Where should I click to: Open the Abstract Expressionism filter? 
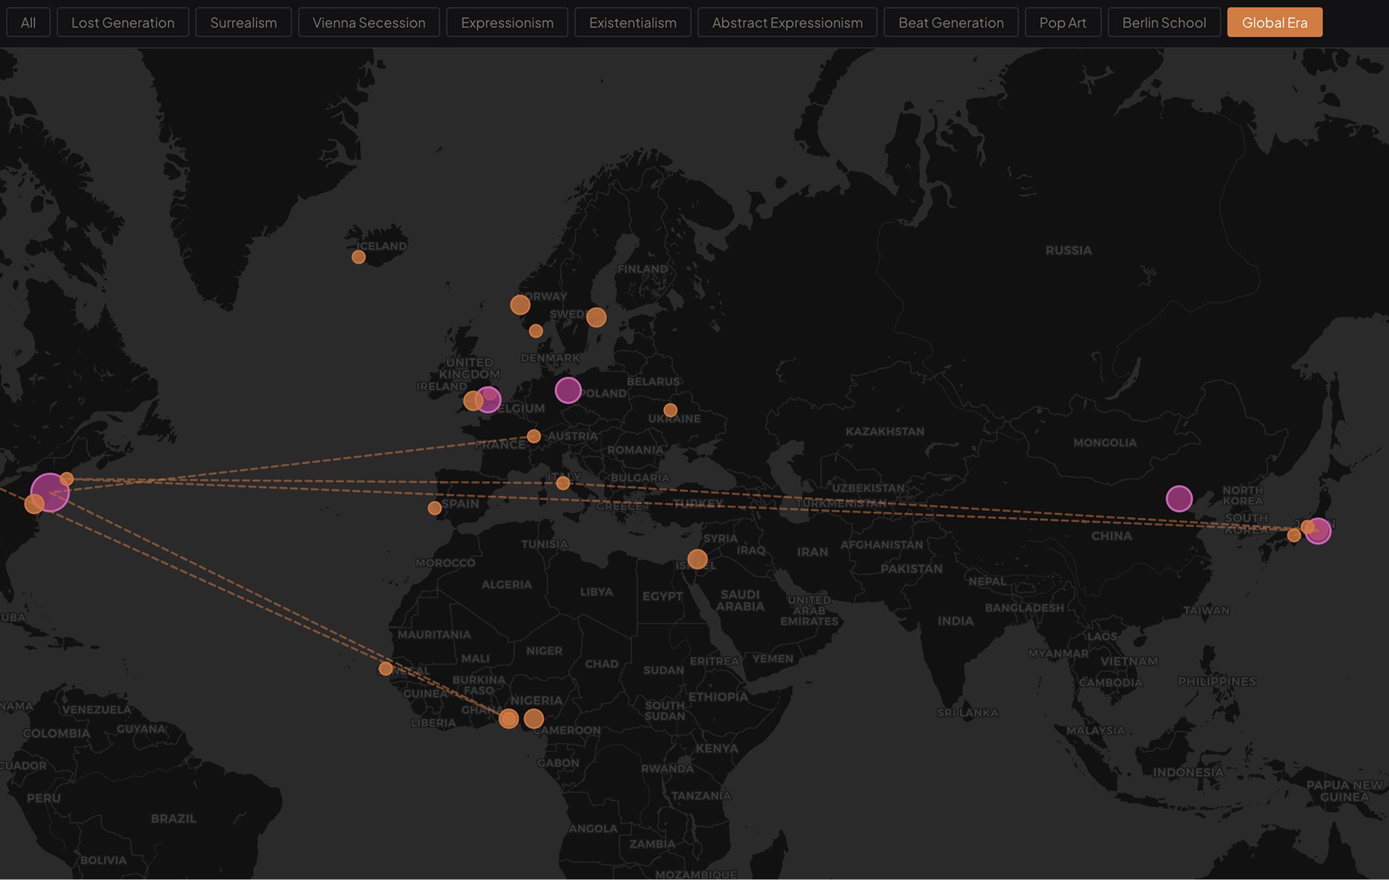787,22
